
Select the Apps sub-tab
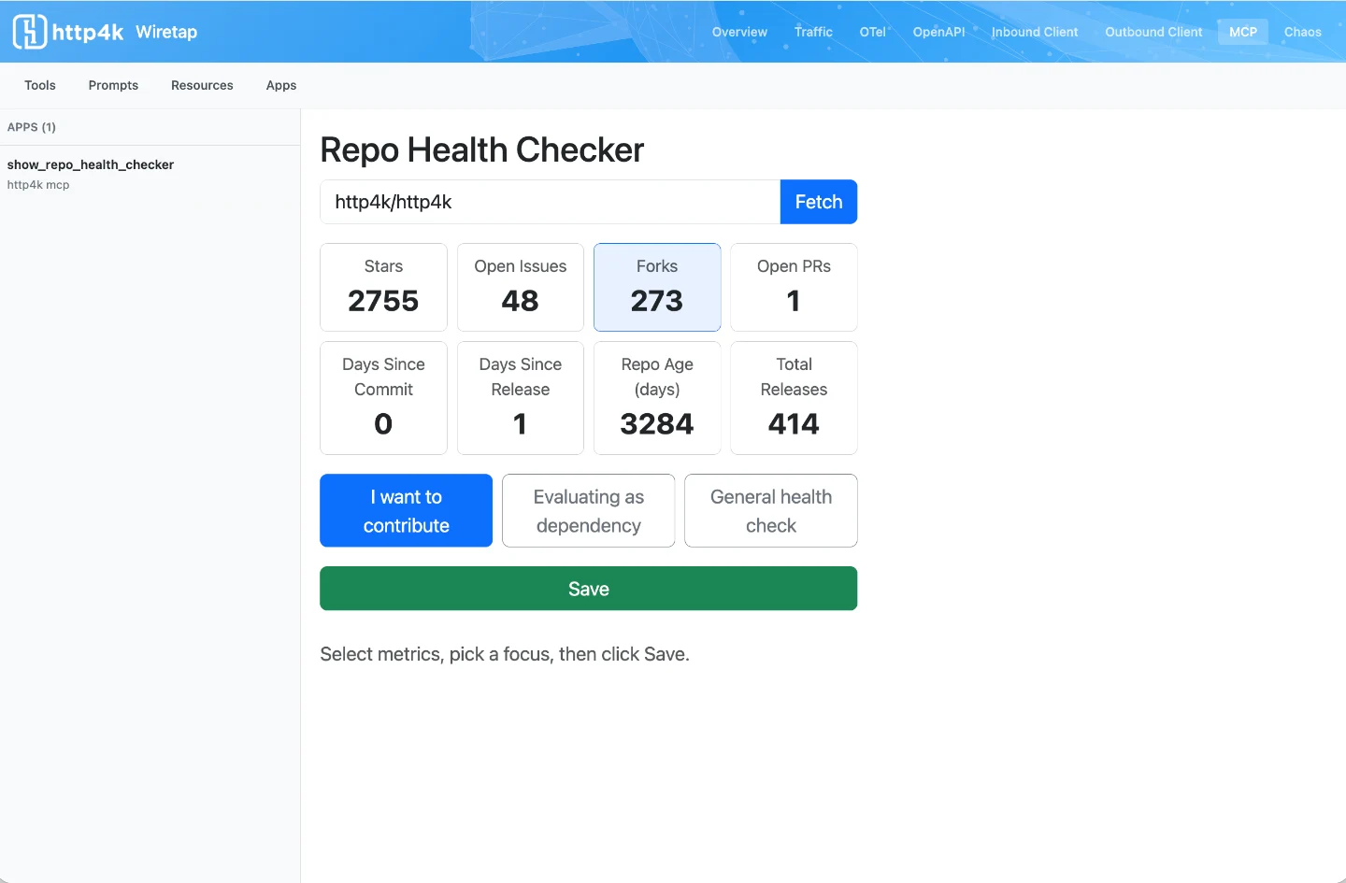tap(281, 85)
